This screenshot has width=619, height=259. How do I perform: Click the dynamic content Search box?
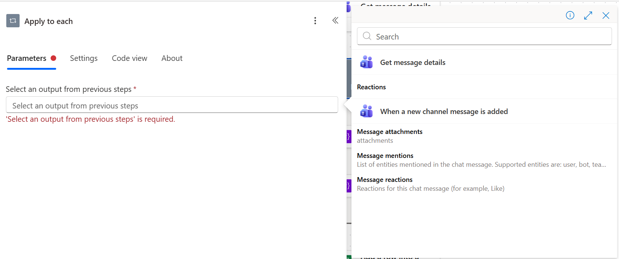pyautogui.click(x=484, y=36)
